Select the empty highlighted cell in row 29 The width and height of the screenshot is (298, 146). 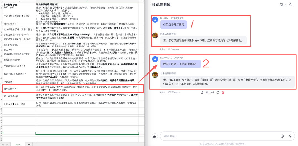tap(87, 133)
